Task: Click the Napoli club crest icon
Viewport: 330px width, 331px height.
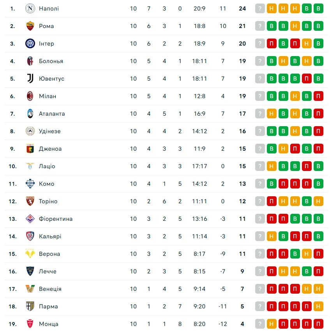Action: tap(30, 8)
